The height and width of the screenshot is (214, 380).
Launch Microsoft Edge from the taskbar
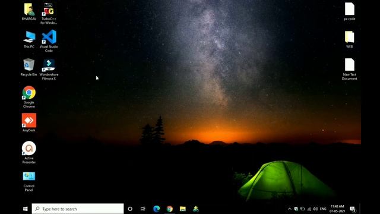[156, 209]
